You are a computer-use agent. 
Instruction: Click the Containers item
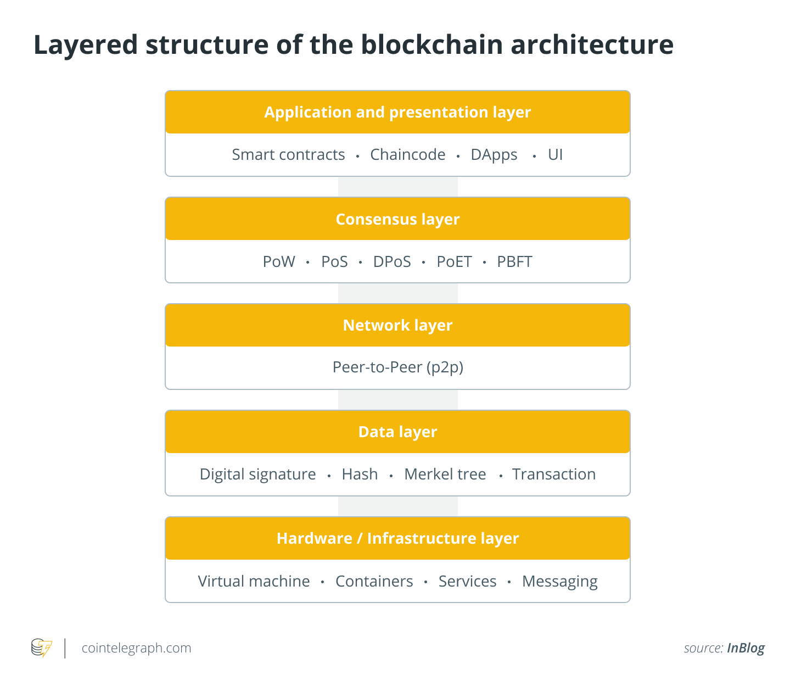click(374, 581)
